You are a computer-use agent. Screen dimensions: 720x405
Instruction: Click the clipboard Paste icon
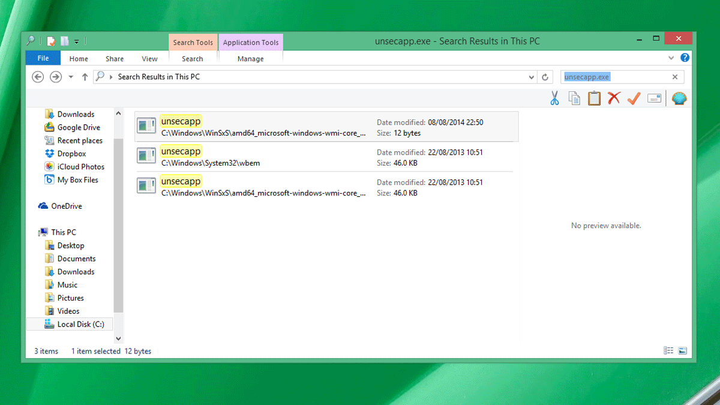[x=594, y=98]
